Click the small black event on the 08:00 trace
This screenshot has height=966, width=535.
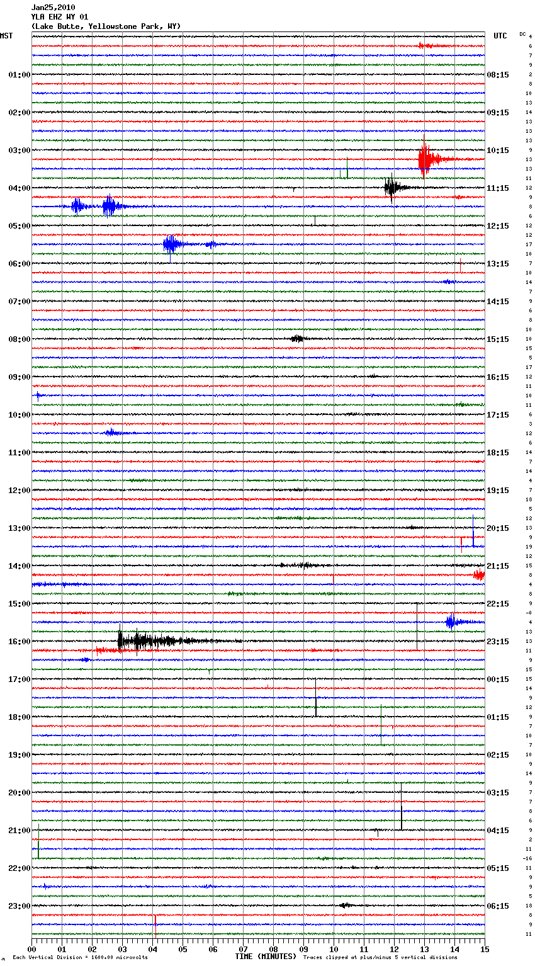(298, 339)
